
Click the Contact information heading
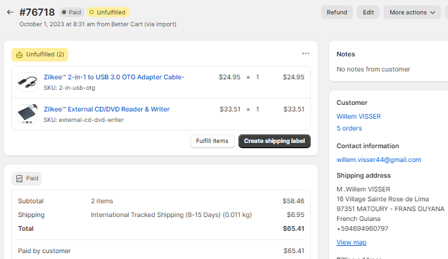pyautogui.click(x=368, y=146)
